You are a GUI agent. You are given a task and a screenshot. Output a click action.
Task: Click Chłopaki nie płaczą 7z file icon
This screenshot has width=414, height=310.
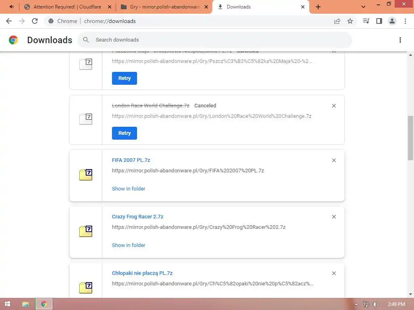tap(86, 287)
